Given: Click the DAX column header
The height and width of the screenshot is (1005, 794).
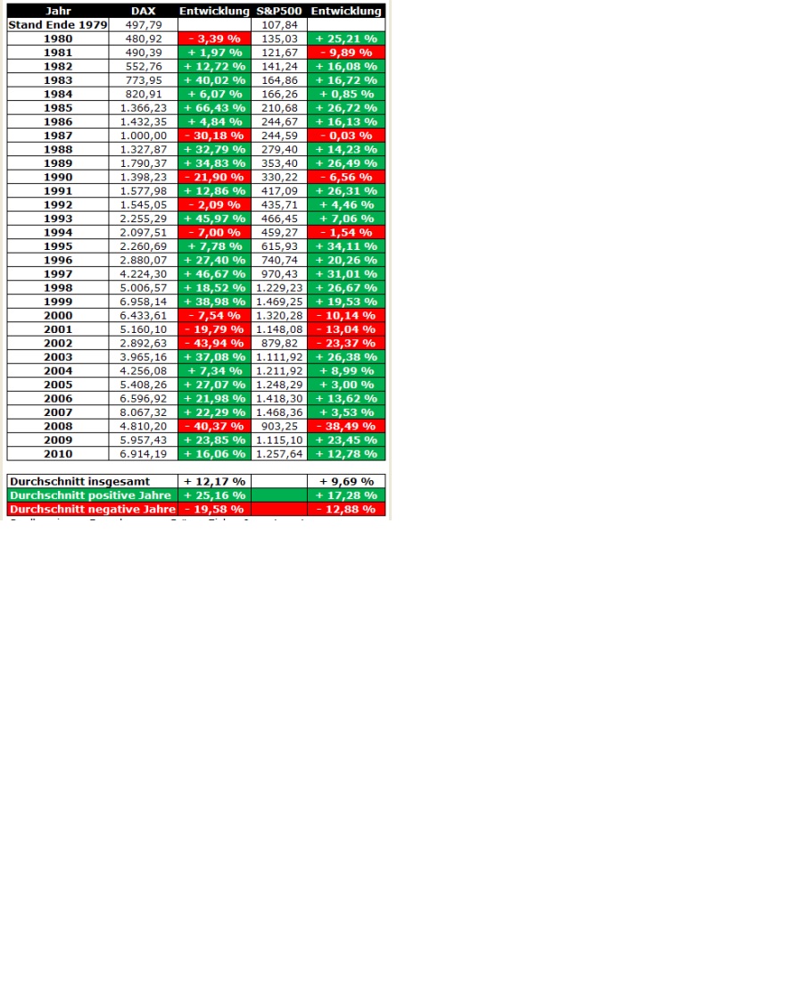Looking at the screenshot, I should [144, 11].
